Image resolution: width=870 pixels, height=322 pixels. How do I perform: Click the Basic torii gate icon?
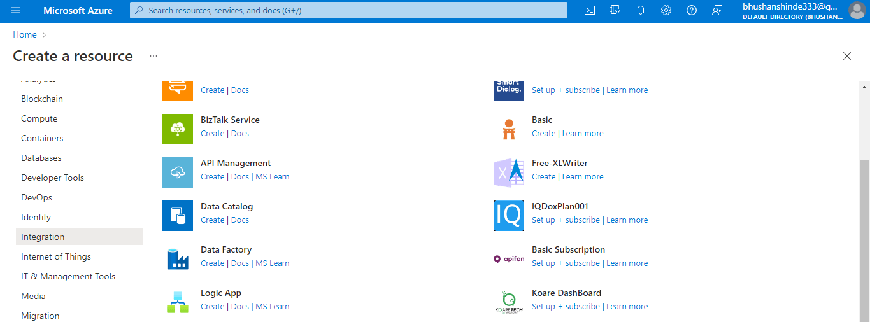(x=509, y=129)
